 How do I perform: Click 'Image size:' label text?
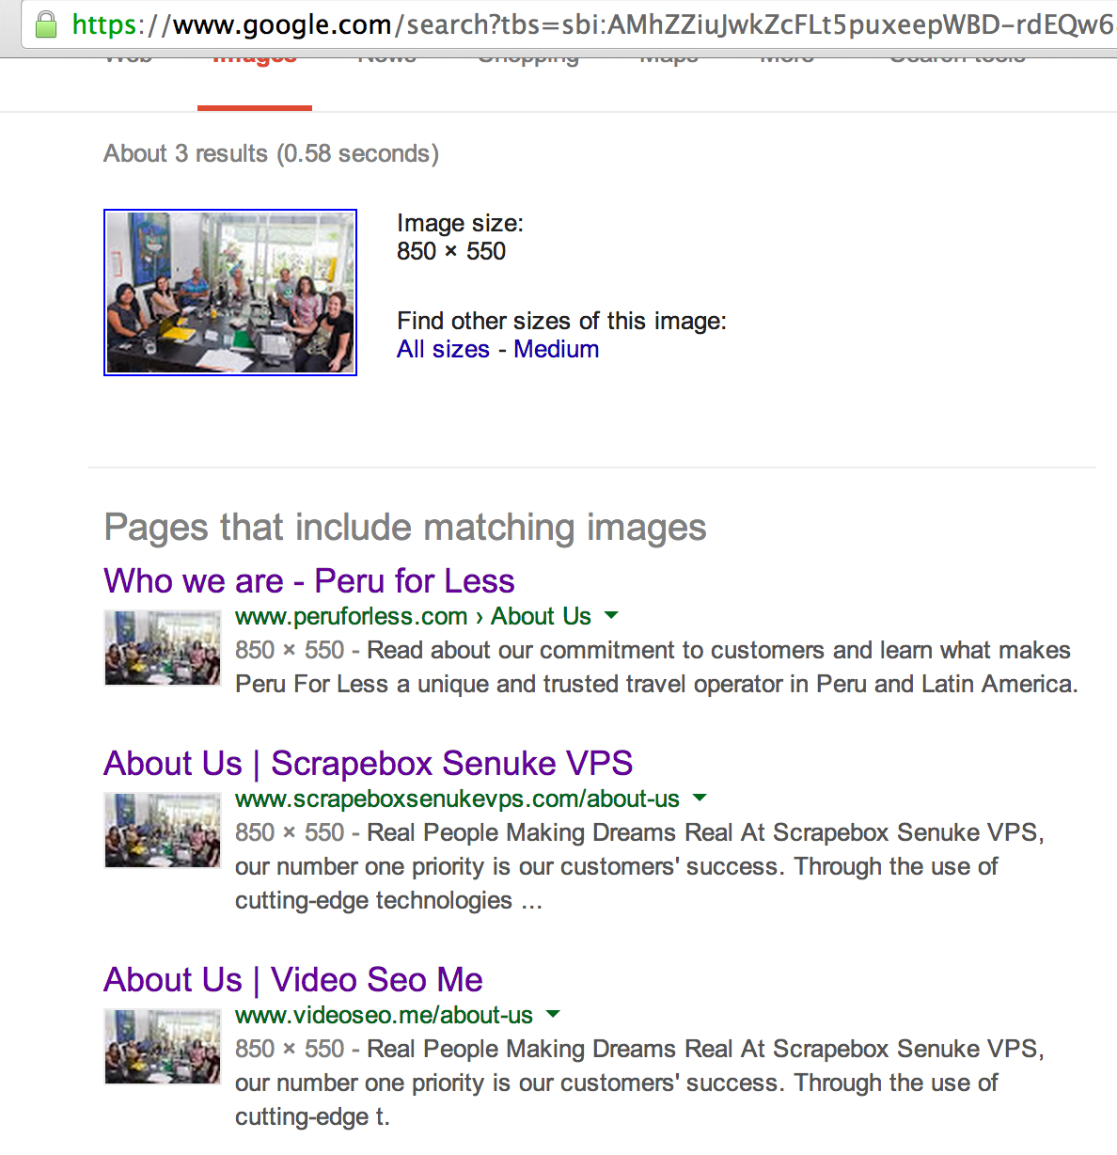(460, 223)
